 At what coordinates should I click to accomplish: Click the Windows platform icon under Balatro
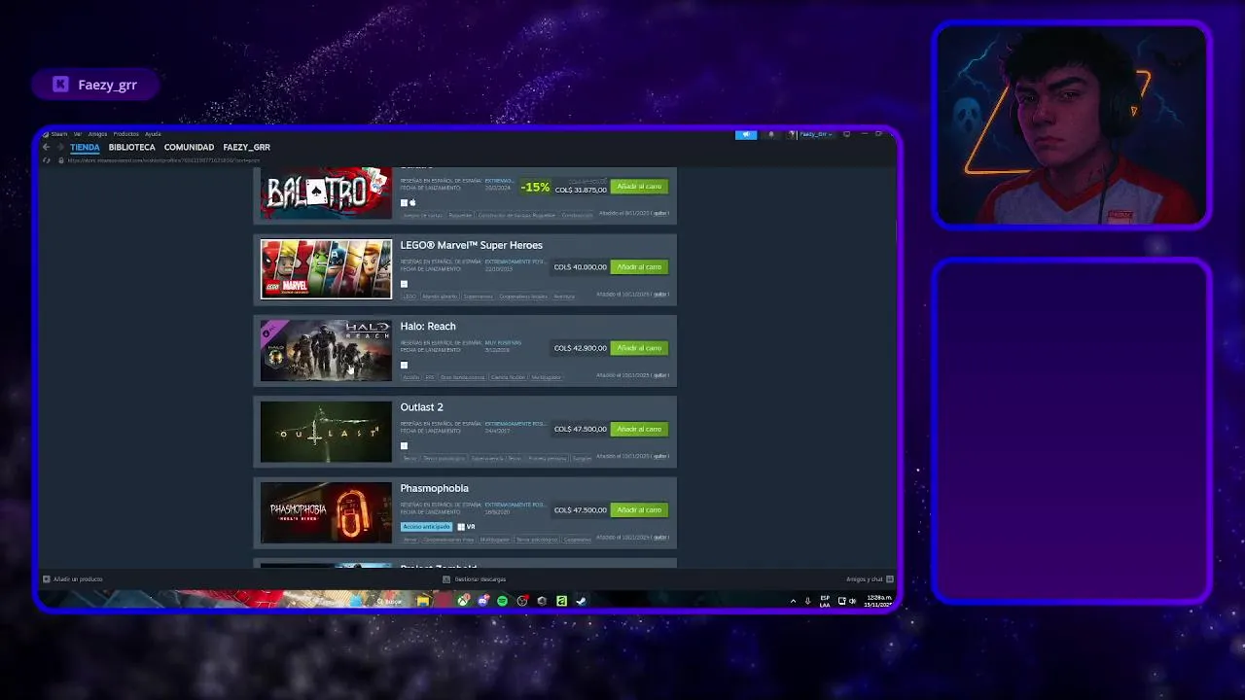(x=404, y=203)
